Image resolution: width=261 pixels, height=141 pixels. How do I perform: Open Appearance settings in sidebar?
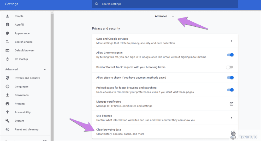point(22,33)
